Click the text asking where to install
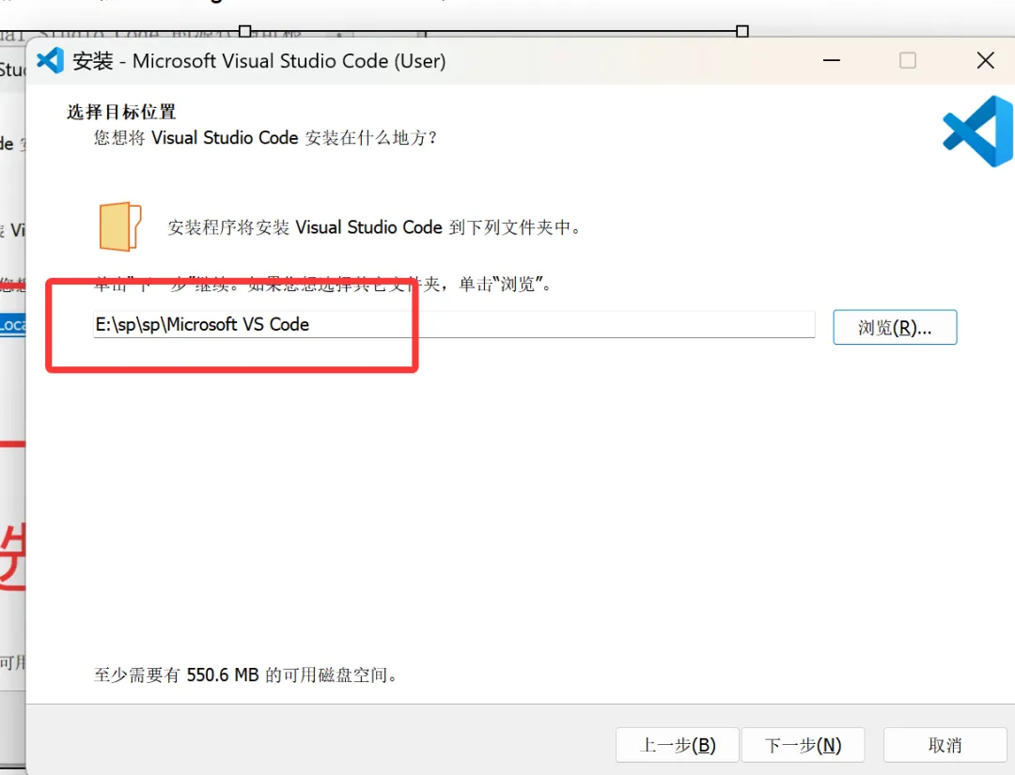Image resolution: width=1015 pixels, height=775 pixels. [265, 138]
